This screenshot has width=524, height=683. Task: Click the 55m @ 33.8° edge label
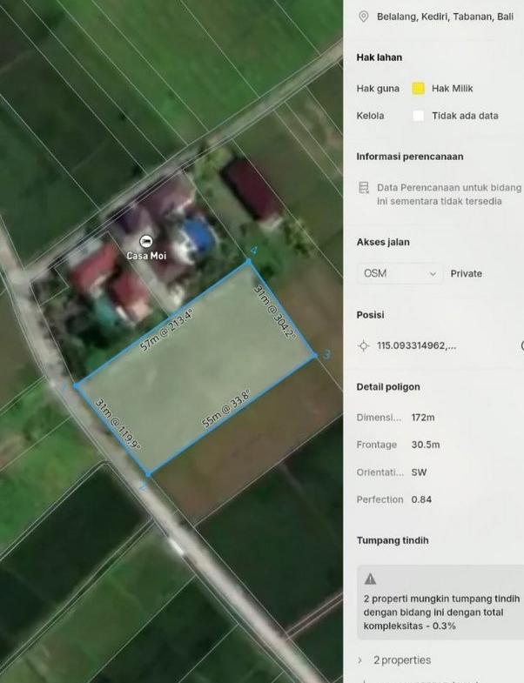(x=227, y=409)
